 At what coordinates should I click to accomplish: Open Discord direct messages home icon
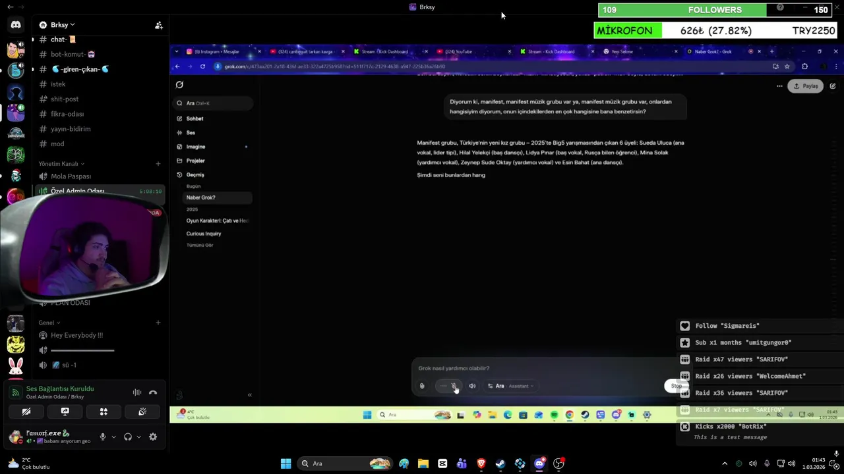pyautogui.click(x=16, y=25)
